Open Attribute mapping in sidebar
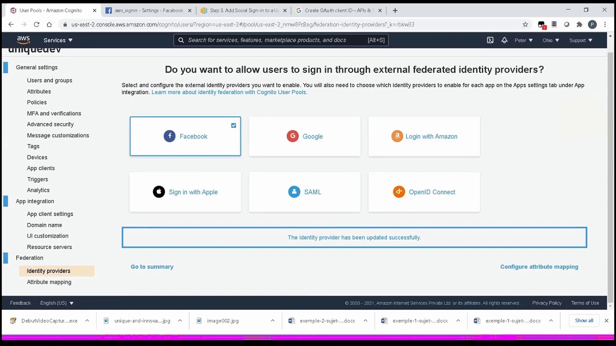 tap(49, 282)
